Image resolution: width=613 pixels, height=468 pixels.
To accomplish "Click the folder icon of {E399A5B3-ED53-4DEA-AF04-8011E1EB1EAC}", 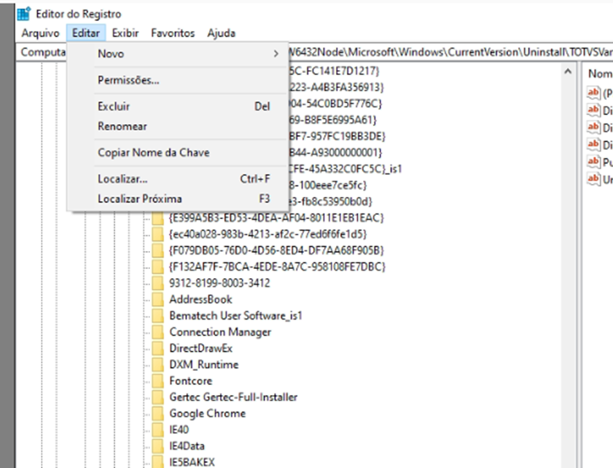I will (158, 218).
